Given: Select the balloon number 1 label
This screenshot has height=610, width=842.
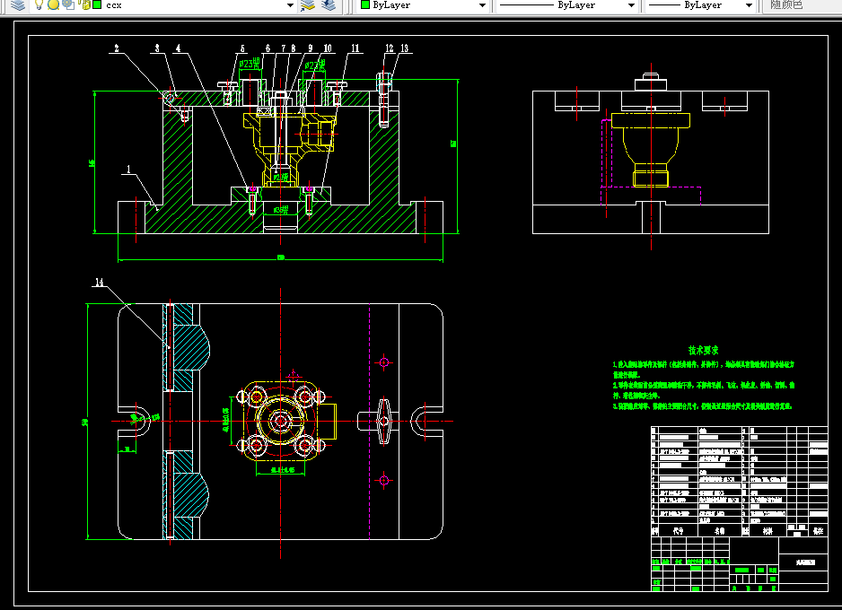Looking at the screenshot, I should tap(128, 170).
